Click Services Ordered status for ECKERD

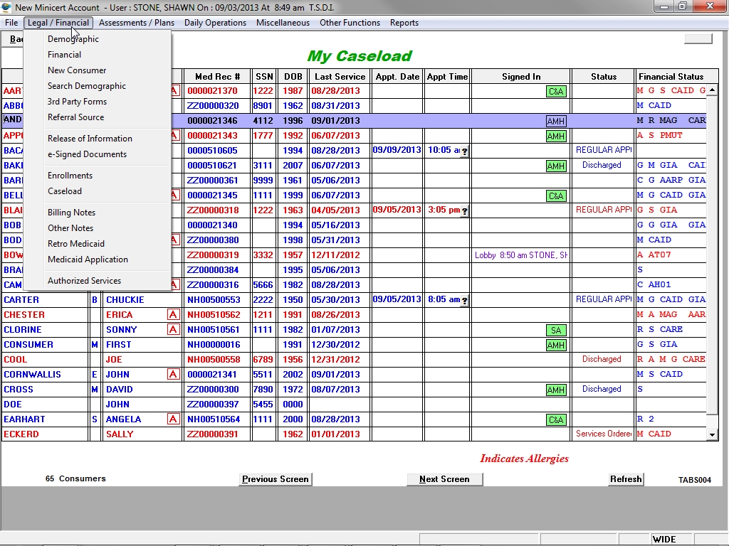point(604,434)
